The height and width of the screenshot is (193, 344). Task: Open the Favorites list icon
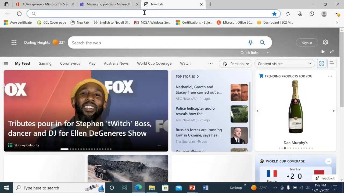coord(288,14)
